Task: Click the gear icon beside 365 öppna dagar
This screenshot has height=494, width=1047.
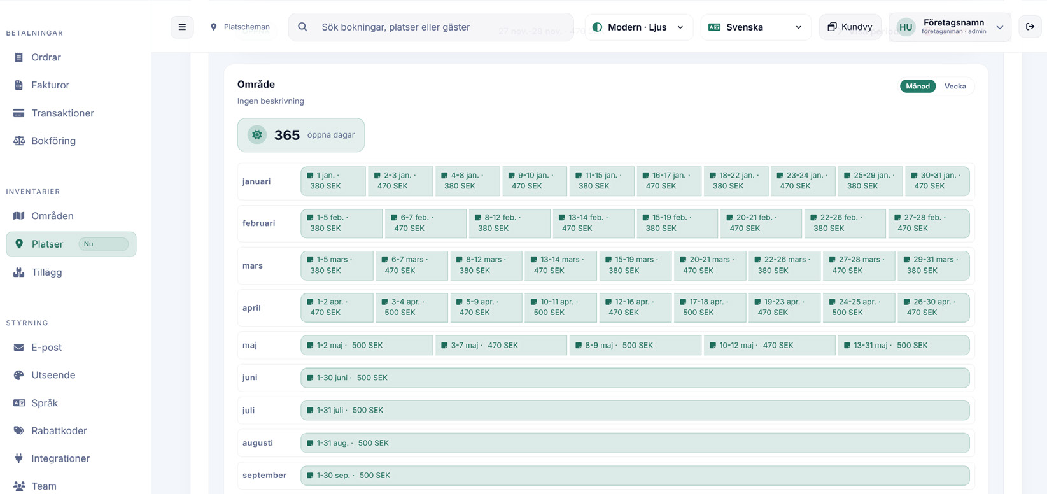Action: 257,135
